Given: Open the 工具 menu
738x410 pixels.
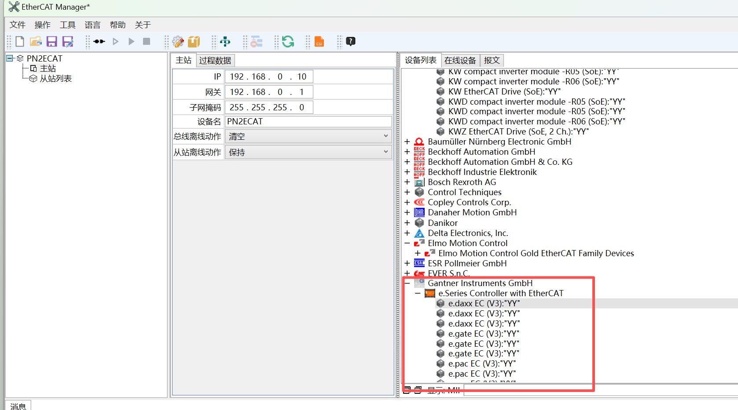Looking at the screenshot, I should 68,25.
